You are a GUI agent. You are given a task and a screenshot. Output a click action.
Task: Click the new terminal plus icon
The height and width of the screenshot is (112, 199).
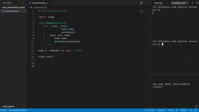192,3
